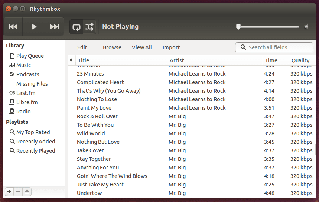The height and width of the screenshot is (202, 319).
Task: Open the Edit menu
Action: pyautogui.click(x=82, y=47)
